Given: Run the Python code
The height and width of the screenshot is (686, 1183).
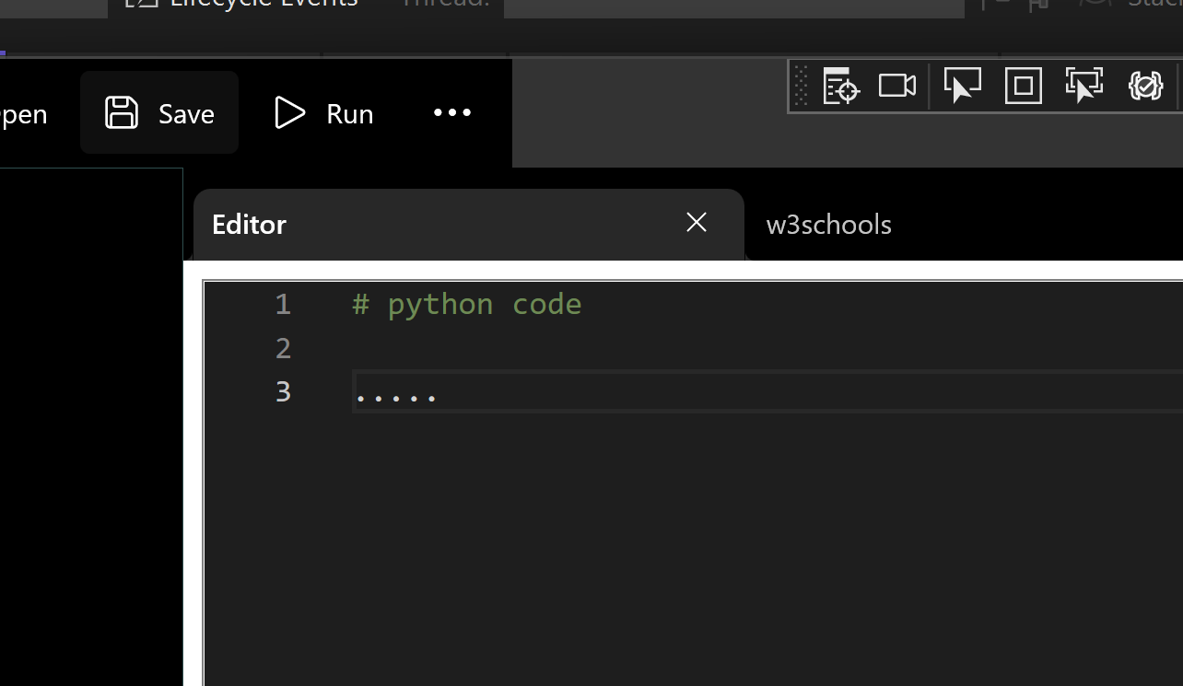Looking at the screenshot, I should [322, 112].
